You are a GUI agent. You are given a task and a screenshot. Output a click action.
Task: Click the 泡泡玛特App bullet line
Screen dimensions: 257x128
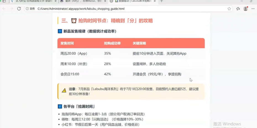[103, 114]
